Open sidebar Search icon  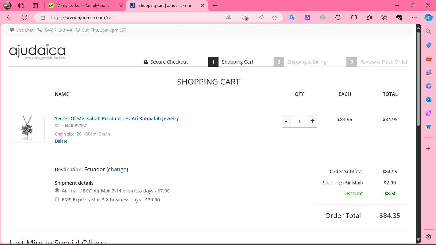click(428, 31)
